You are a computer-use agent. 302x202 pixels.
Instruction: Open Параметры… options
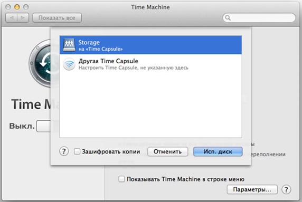252,189
